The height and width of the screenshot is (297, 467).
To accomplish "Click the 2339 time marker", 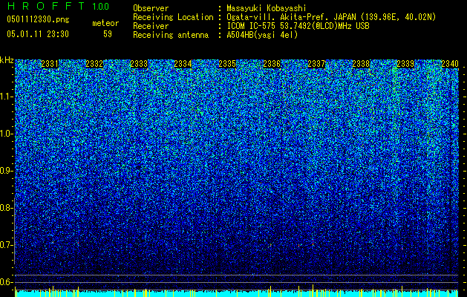I will click(x=405, y=64).
